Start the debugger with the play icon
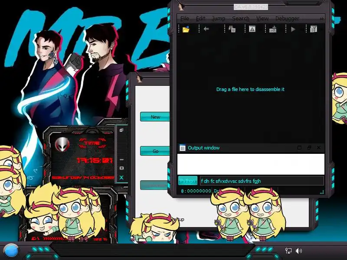The image size is (347, 260). pyautogui.click(x=293, y=29)
